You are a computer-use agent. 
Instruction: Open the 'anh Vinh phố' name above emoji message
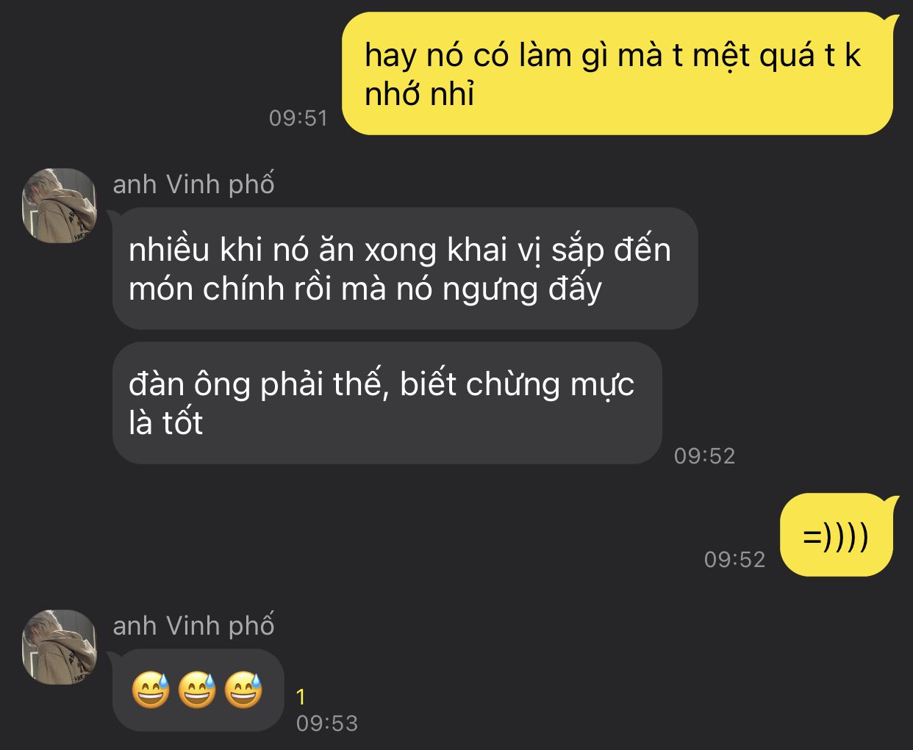point(193,625)
